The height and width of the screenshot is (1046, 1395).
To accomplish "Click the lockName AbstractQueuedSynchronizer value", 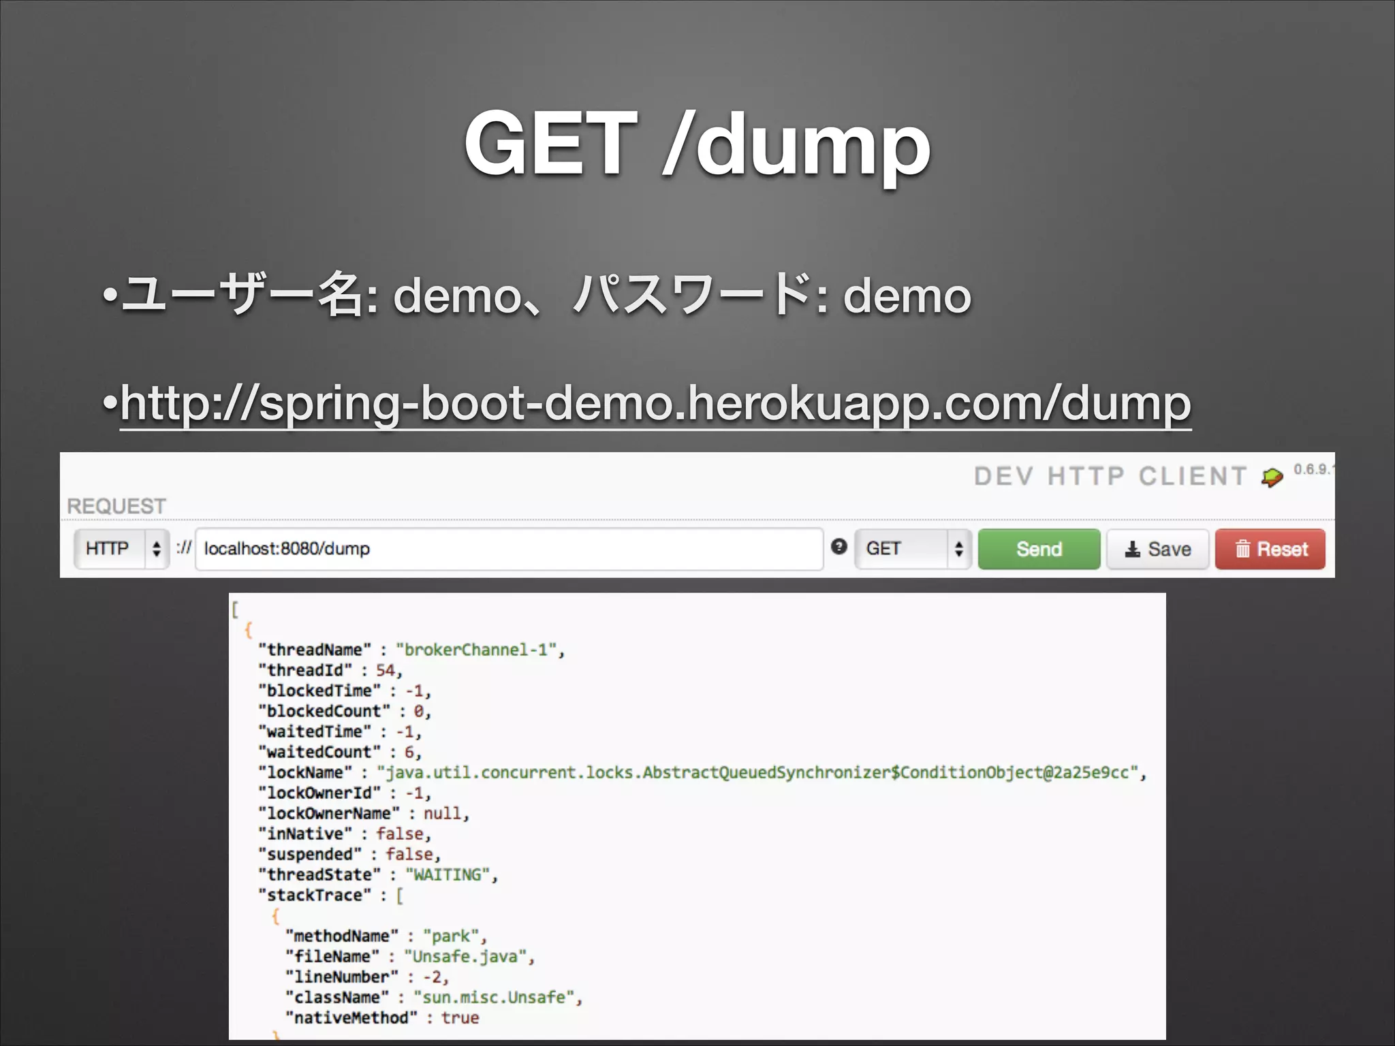I will tap(757, 772).
